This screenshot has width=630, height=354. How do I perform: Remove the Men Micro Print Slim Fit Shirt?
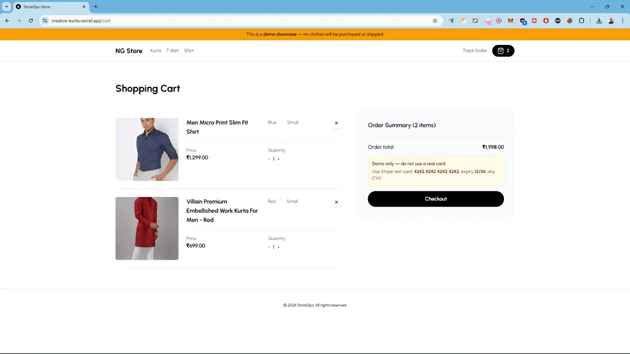pos(337,123)
